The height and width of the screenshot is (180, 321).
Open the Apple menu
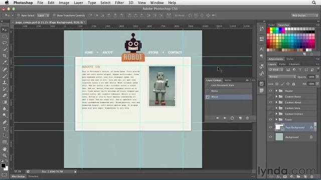pyautogui.click(x=7, y=2)
